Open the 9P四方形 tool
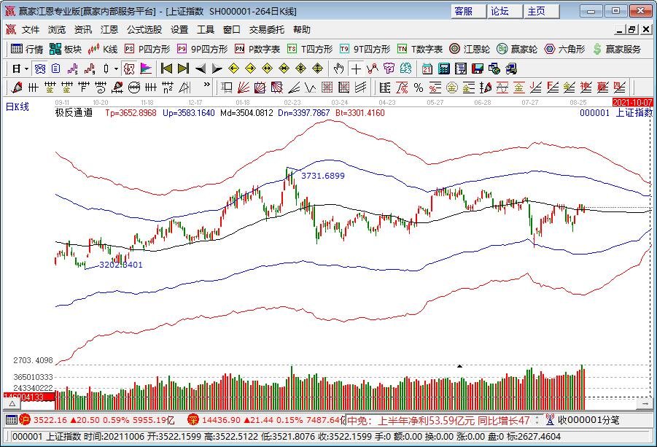Viewport: 657px width, 447px height. tap(203, 49)
